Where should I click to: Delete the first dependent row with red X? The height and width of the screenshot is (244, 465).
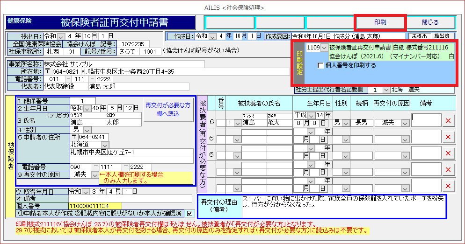(x=448, y=120)
